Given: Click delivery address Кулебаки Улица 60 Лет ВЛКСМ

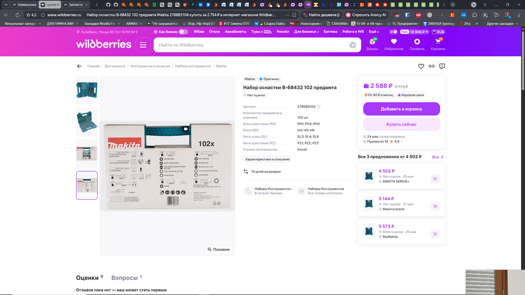Looking at the screenshot, I should (x=107, y=32).
